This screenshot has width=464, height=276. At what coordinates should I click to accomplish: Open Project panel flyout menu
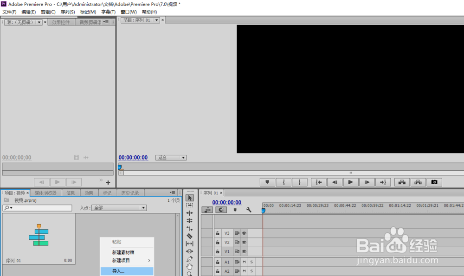tap(173, 193)
